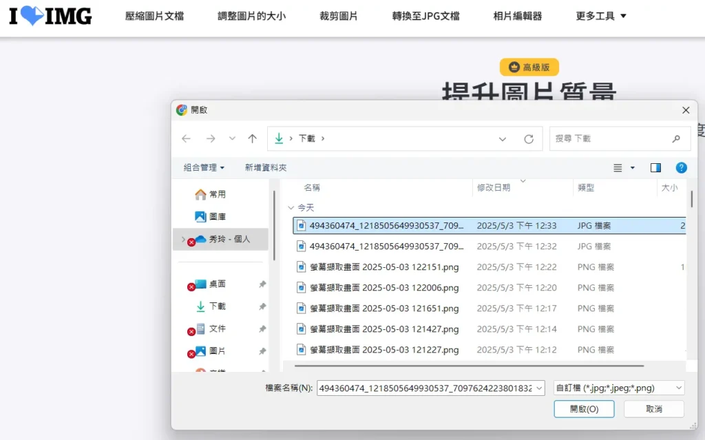The image size is (705, 440).
Task: Click the pin icon next to 下載
Action: (x=262, y=306)
